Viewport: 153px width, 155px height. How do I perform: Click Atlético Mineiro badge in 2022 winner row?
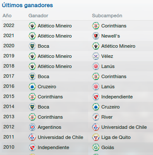[x=32, y=26]
